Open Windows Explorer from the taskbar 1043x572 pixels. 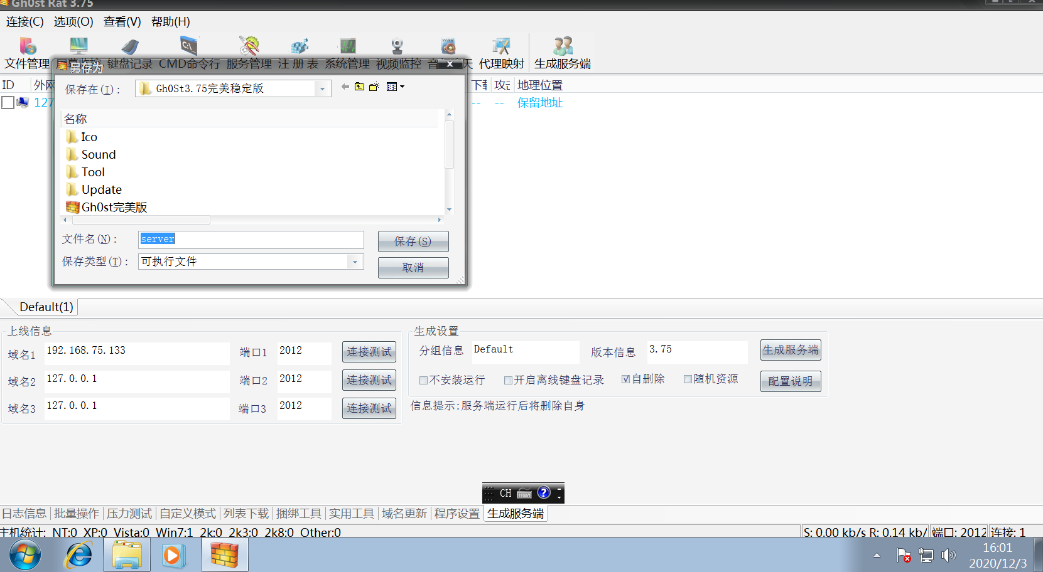127,555
